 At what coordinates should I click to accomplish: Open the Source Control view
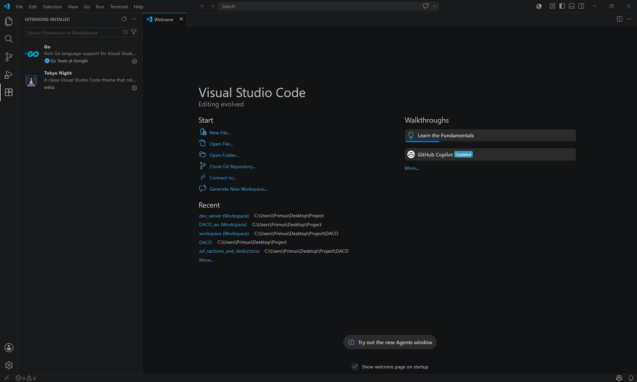[9, 57]
